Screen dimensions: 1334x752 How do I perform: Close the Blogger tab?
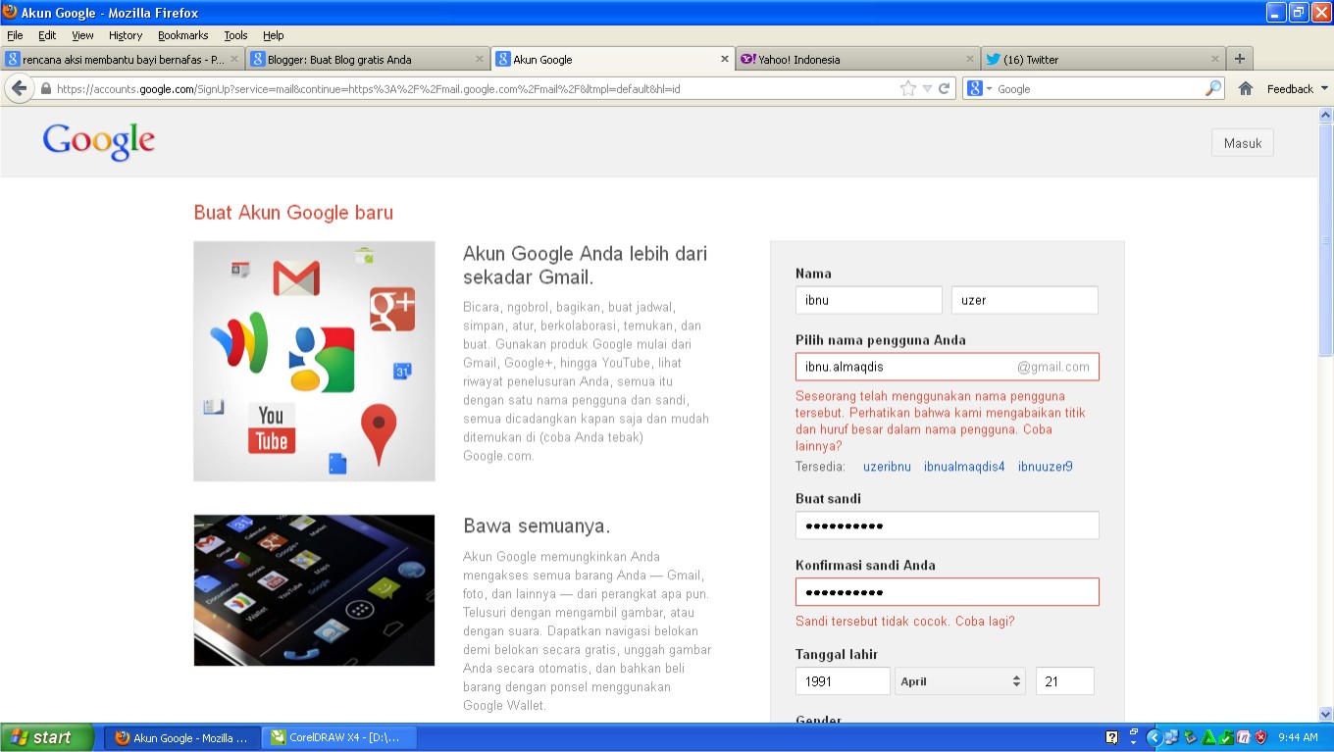[x=480, y=59]
